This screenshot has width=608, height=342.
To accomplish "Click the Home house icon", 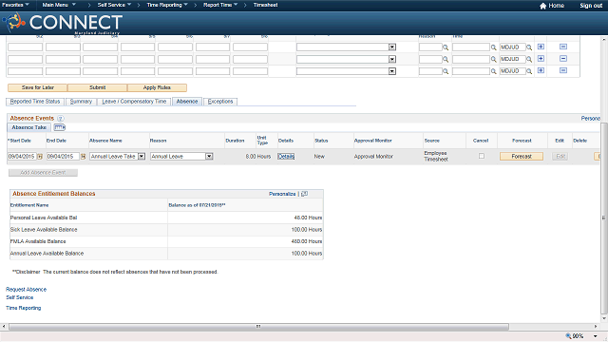I will pyautogui.click(x=542, y=6).
